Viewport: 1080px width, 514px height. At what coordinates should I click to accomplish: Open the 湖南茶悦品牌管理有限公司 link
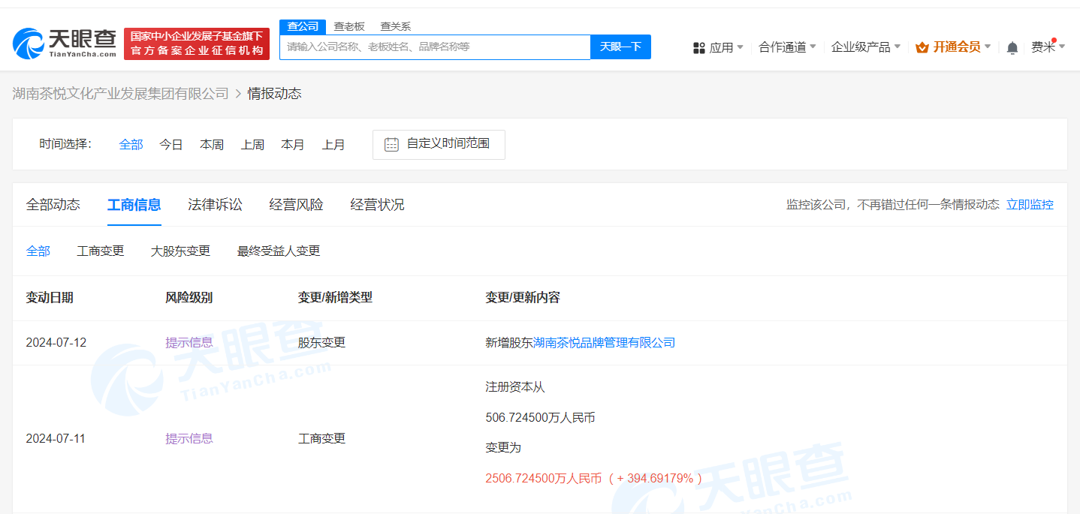point(604,342)
